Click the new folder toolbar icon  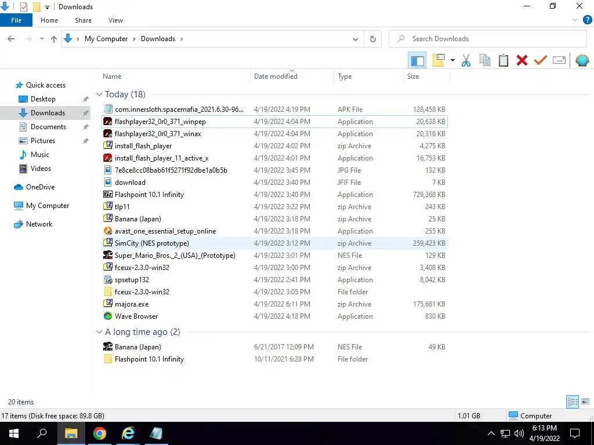click(x=439, y=60)
